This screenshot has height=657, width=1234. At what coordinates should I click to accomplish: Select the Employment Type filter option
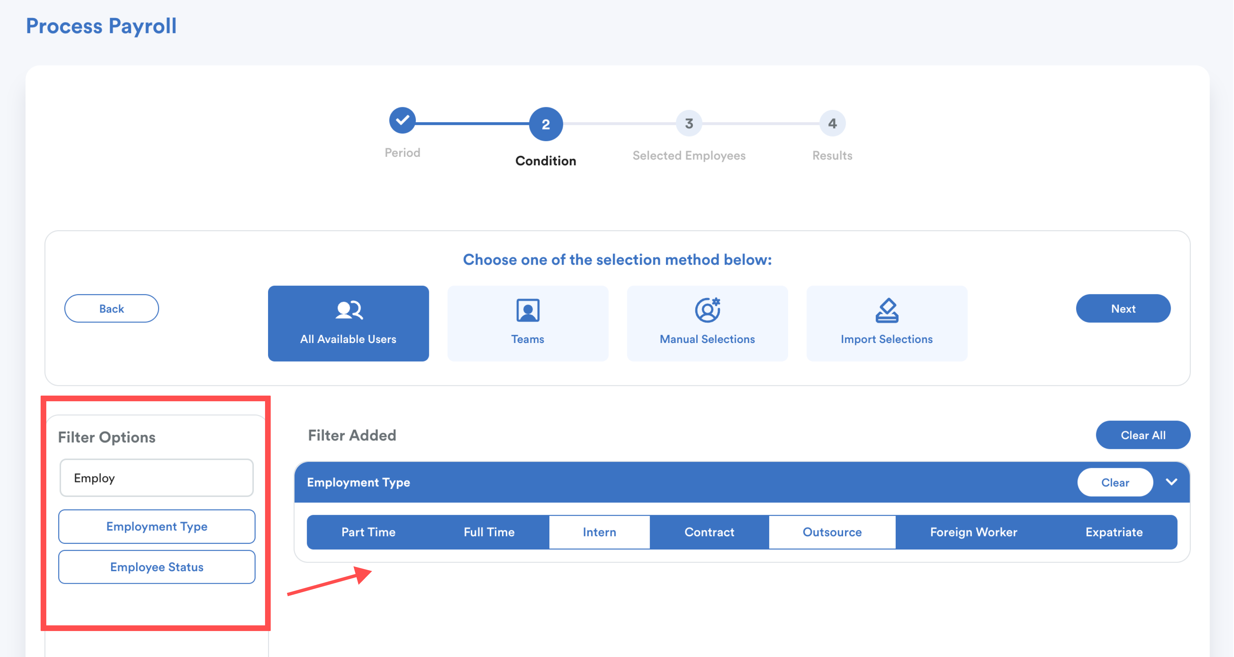[156, 526]
